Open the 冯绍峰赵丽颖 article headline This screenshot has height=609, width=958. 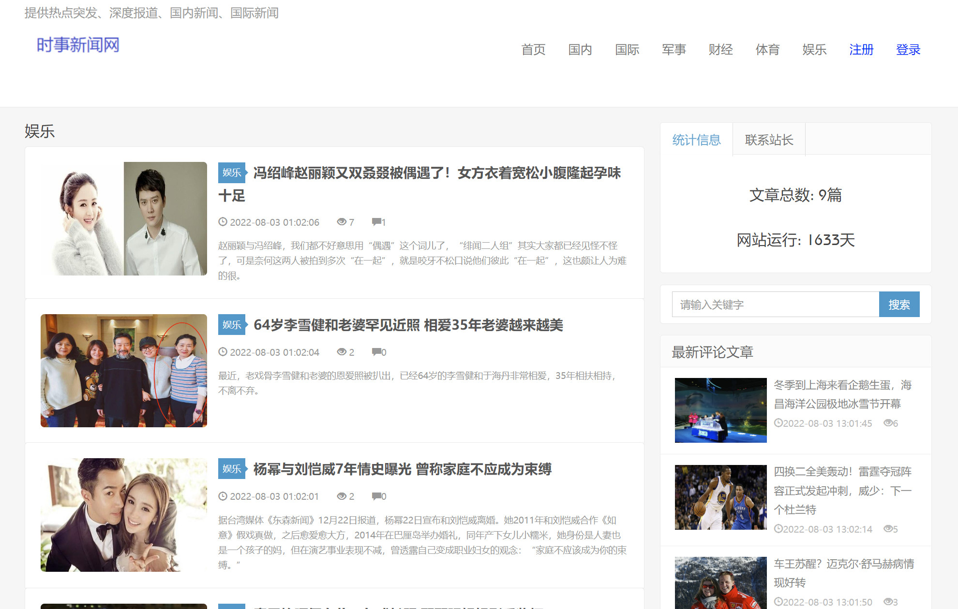coord(419,184)
